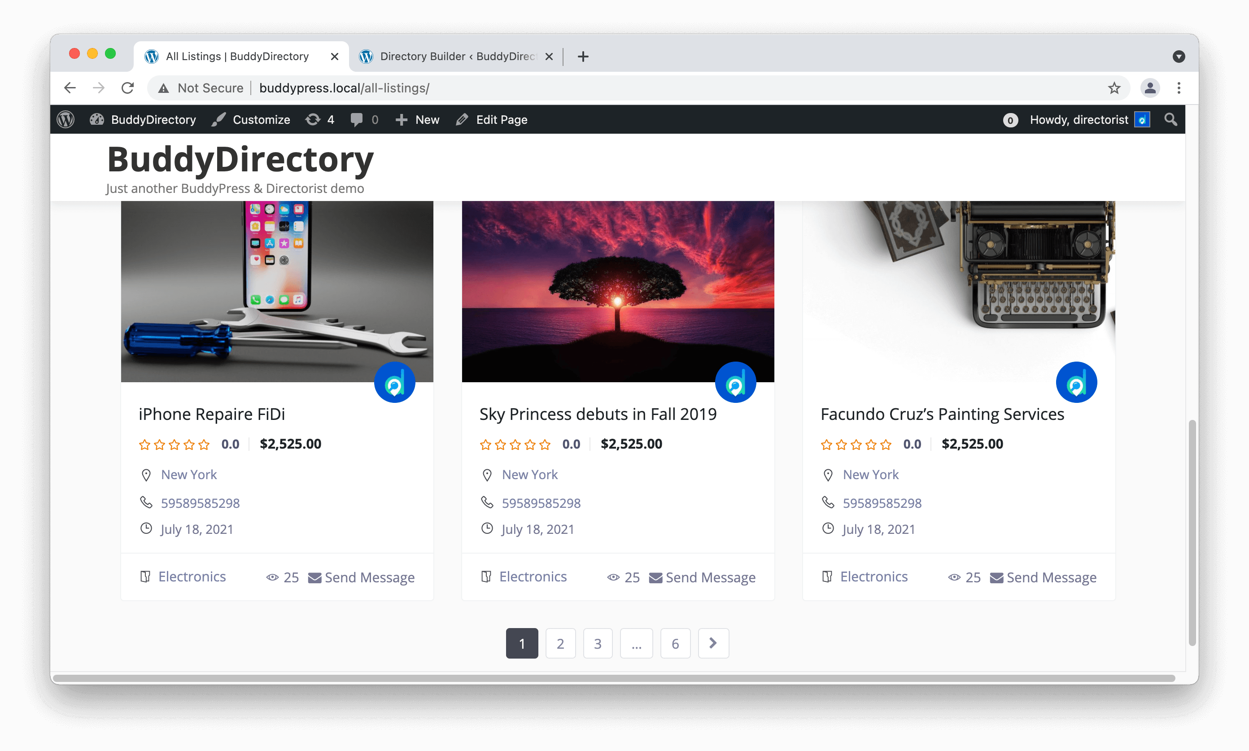Click the WordPress logo in the admin bar
1249x751 pixels.
pyautogui.click(x=66, y=119)
